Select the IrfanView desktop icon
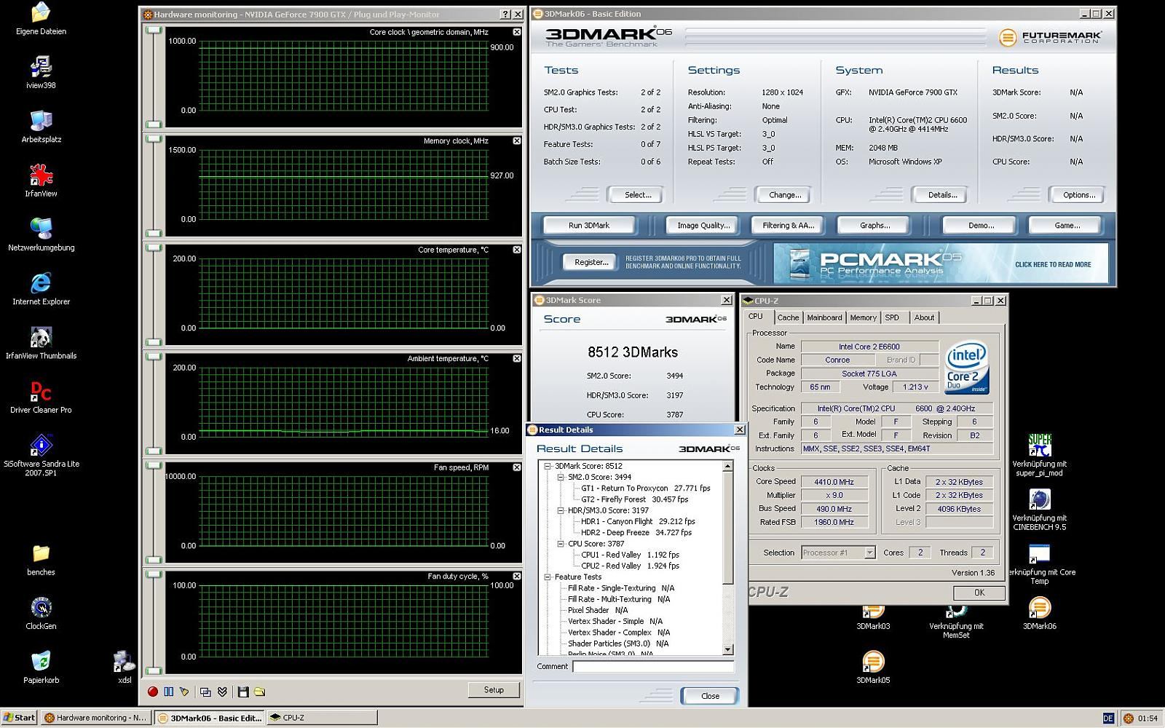1165x728 pixels. 41,181
